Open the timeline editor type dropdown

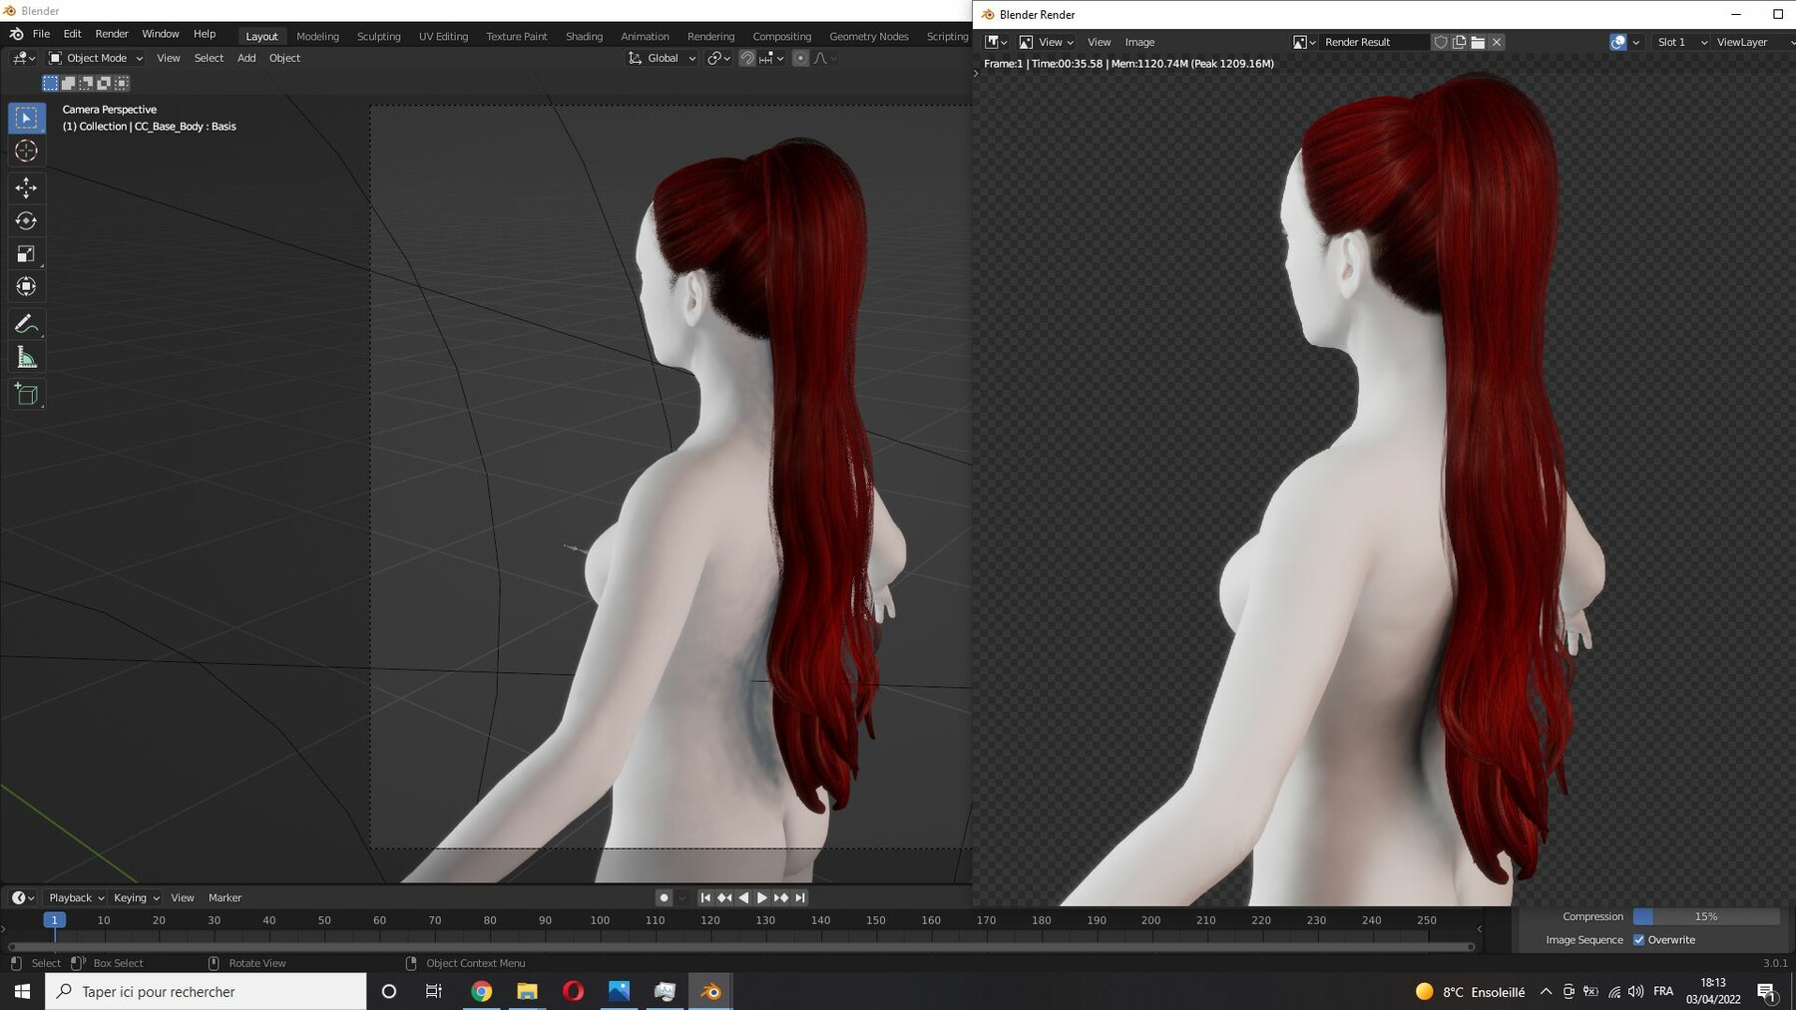pos(23,897)
